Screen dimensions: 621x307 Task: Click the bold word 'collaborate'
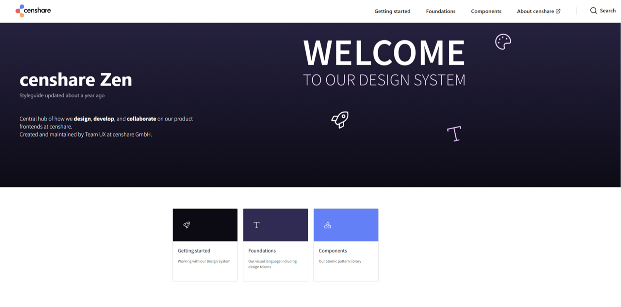[141, 119]
